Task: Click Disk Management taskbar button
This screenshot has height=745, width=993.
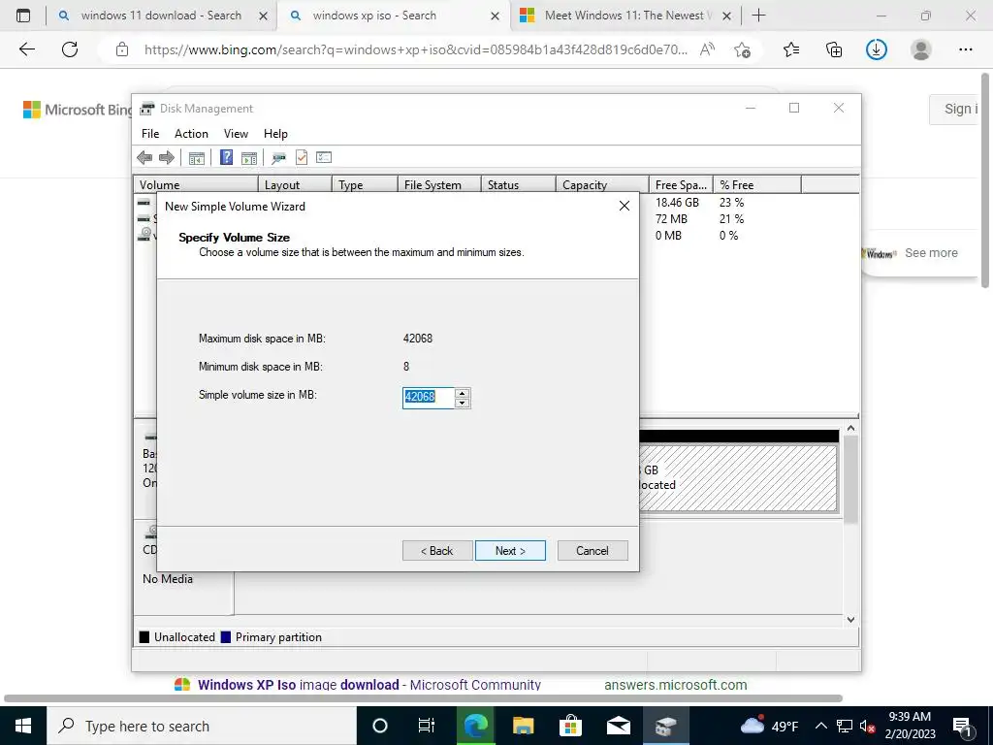Action: 665,726
